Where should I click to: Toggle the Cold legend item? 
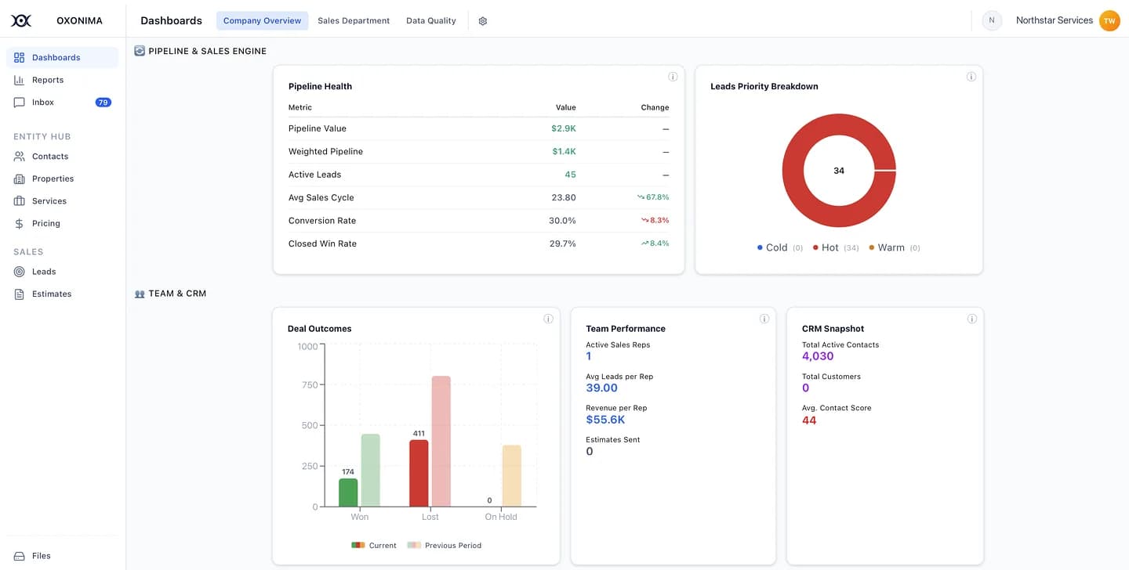pyautogui.click(x=780, y=247)
